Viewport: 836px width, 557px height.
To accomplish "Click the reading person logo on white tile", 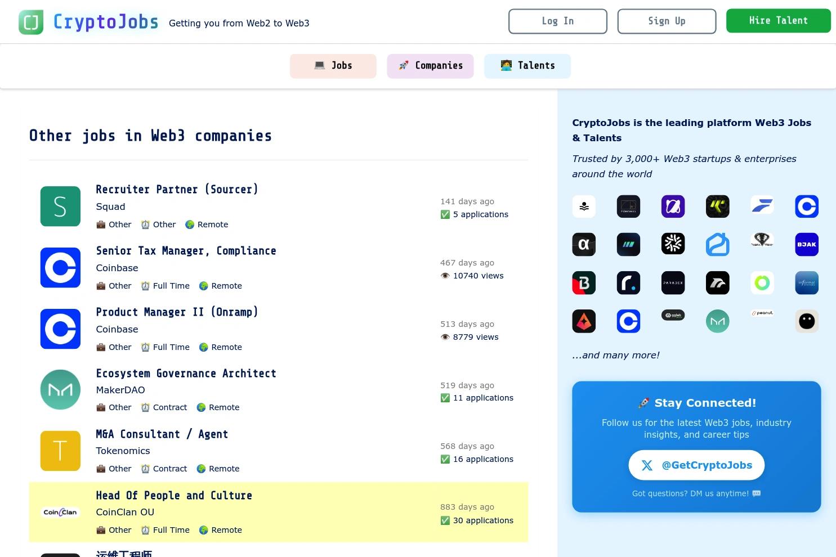I will tap(584, 206).
